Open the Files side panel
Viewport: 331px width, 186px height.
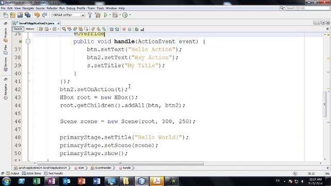coord(6,50)
